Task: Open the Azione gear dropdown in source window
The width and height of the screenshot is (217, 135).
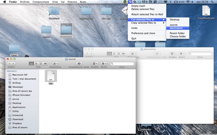Action: tap(104, 63)
